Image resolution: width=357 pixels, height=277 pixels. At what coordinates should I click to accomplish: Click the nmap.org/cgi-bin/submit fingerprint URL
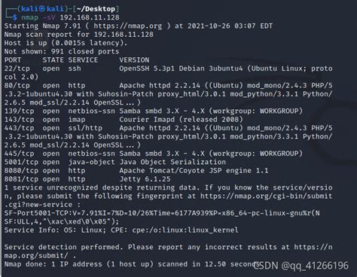click(x=266, y=196)
